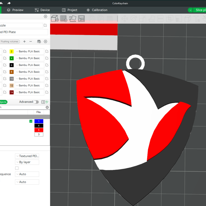206x206 pixels.
Task: Select the Cut tool in toolbar
Action: point(160,19)
